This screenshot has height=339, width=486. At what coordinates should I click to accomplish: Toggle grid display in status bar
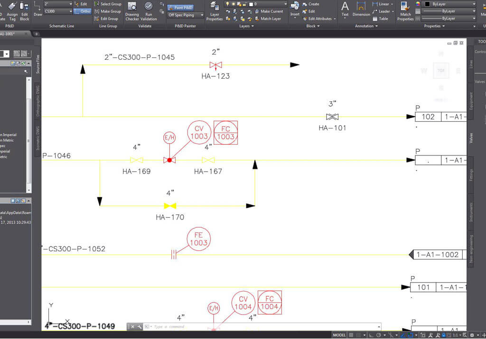351,335
